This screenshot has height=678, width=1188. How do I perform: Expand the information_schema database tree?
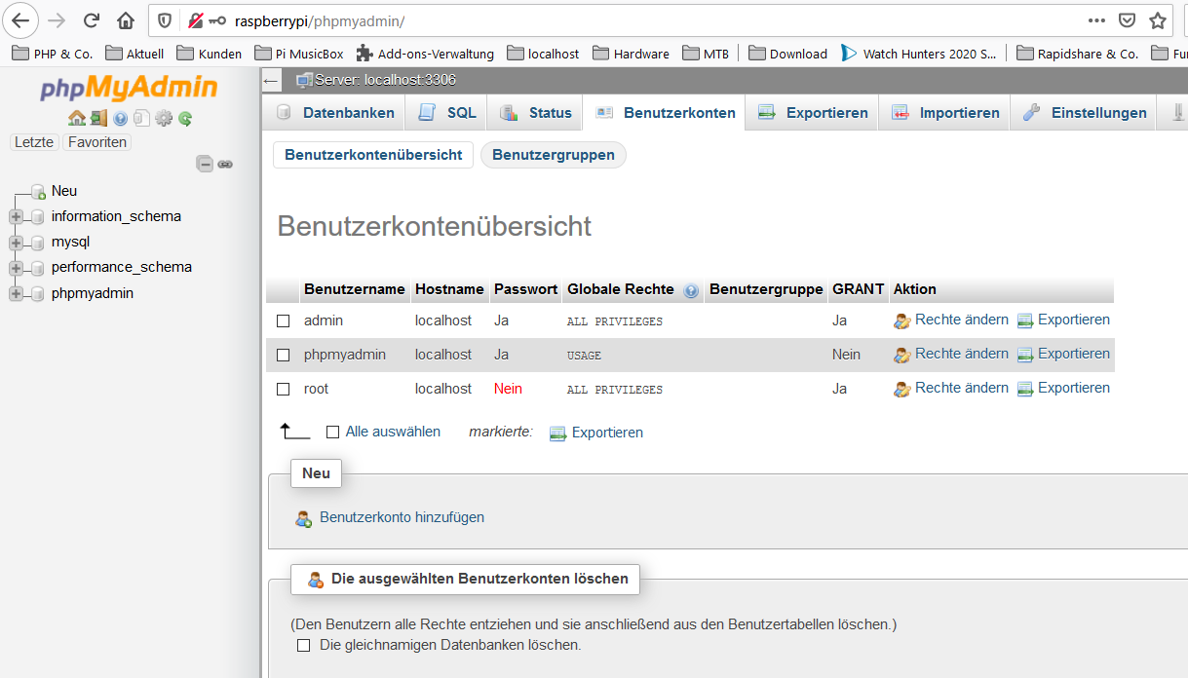tap(16, 216)
